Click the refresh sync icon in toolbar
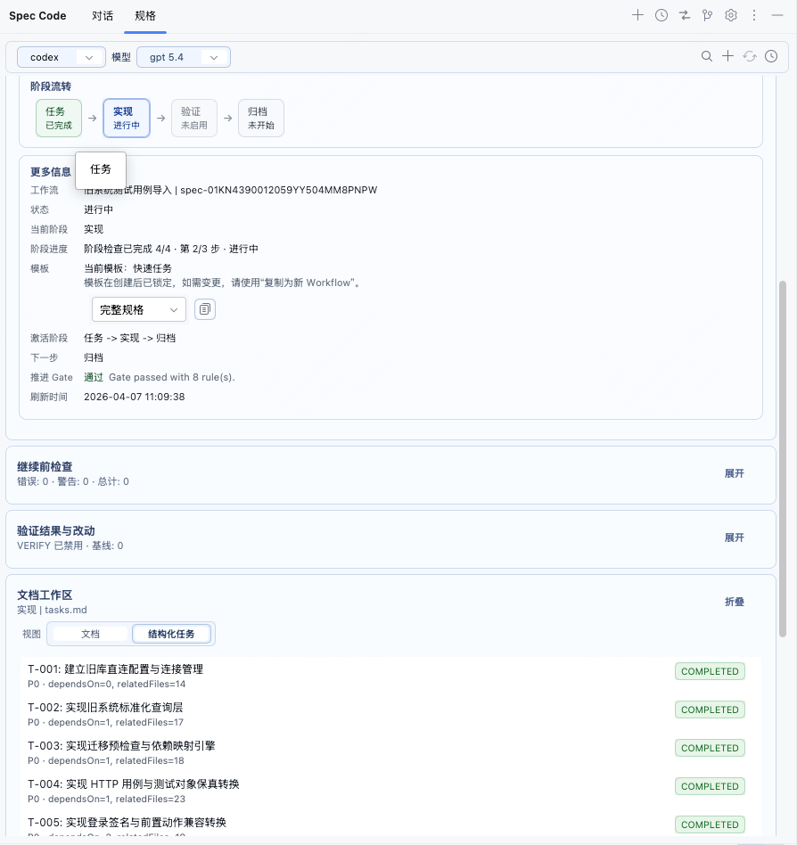Image resolution: width=797 pixels, height=845 pixels. coord(750,56)
